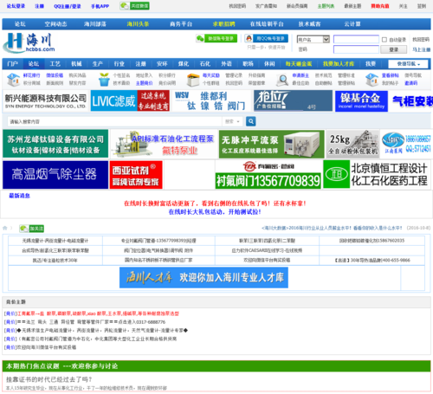Click the 最新消息 heading link
Image resolution: width=433 pixels, height=394 pixels.
coord(19,196)
